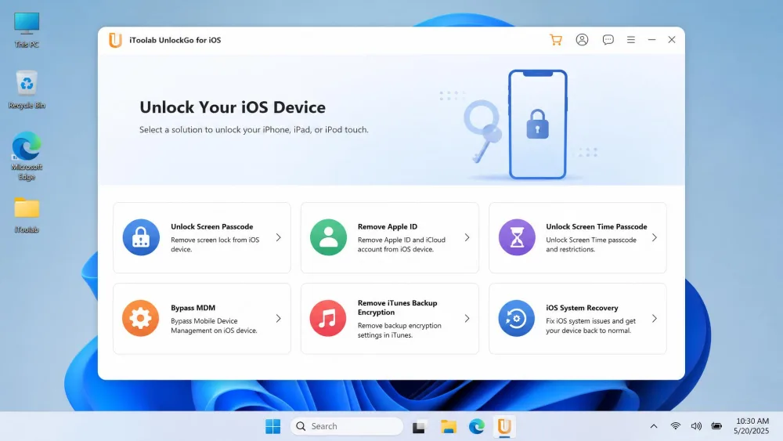Click 'Select a solution to unlock' subtitle
783x441 pixels.
[254, 130]
